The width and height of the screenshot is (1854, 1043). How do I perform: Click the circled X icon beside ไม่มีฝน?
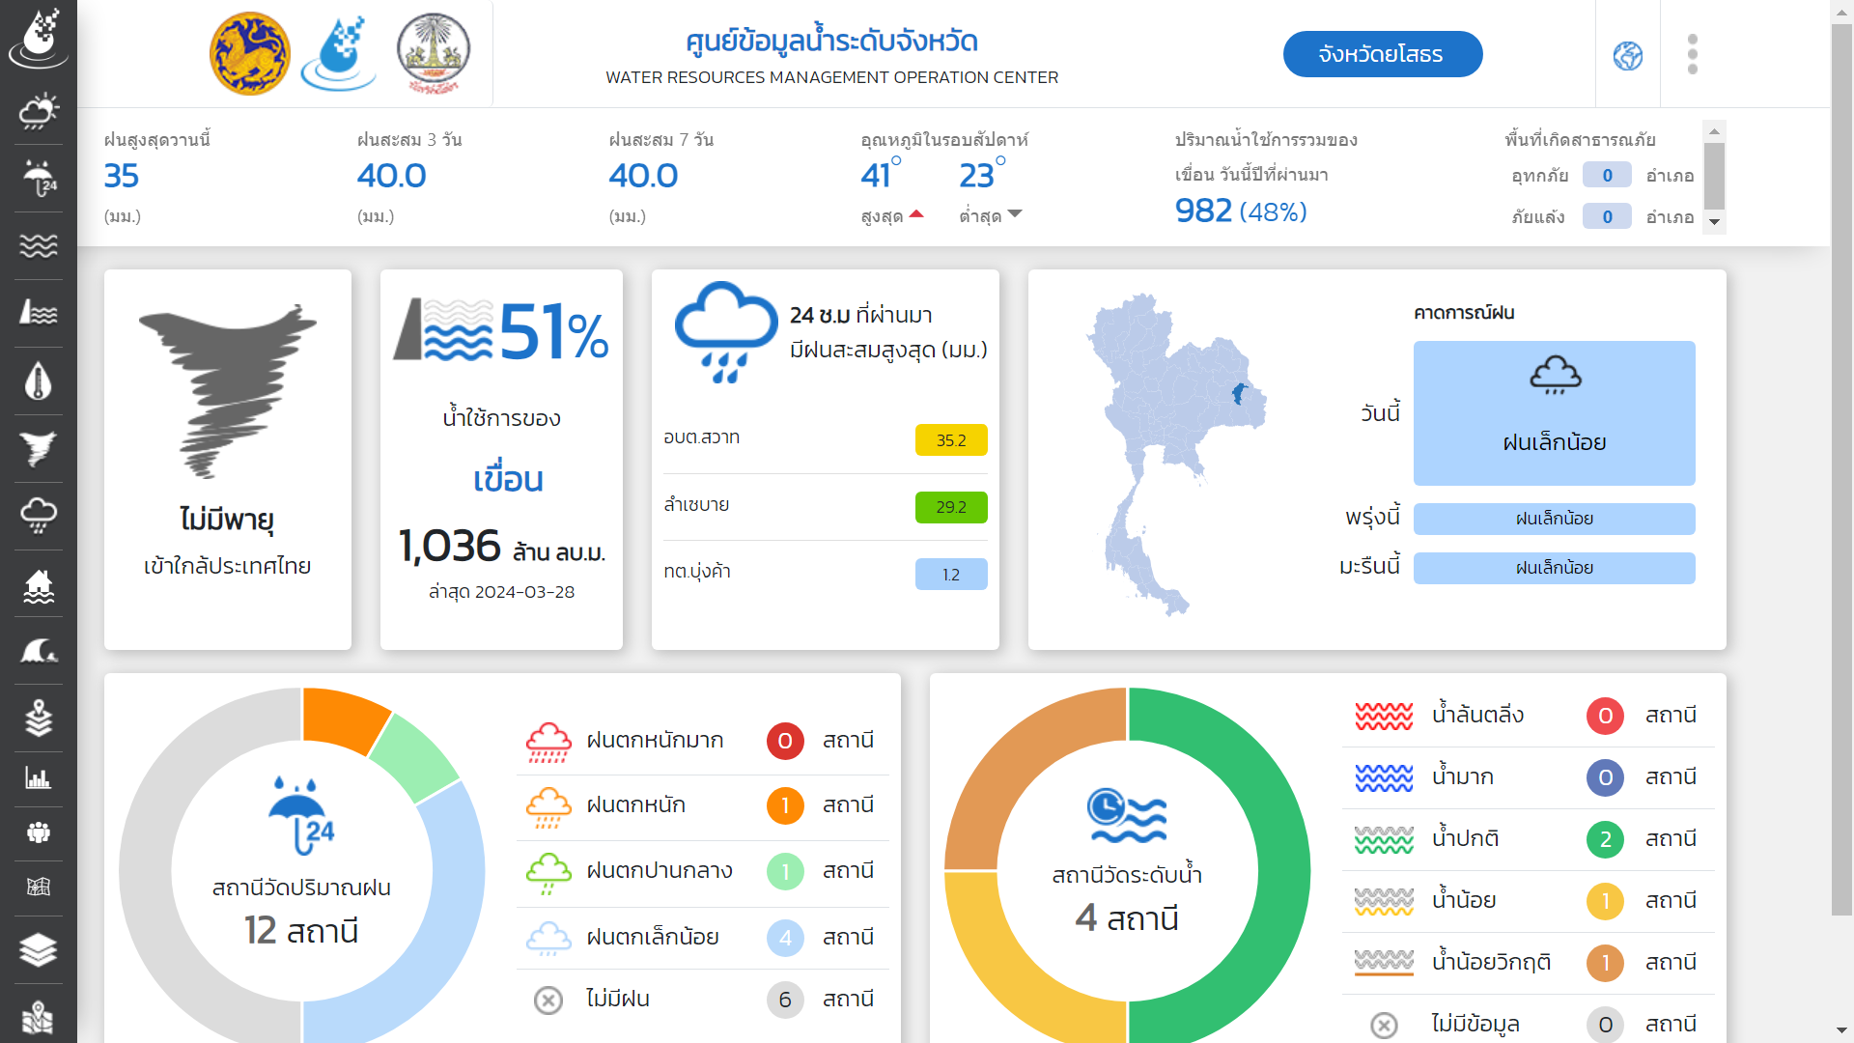click(x=548, y=1001)
